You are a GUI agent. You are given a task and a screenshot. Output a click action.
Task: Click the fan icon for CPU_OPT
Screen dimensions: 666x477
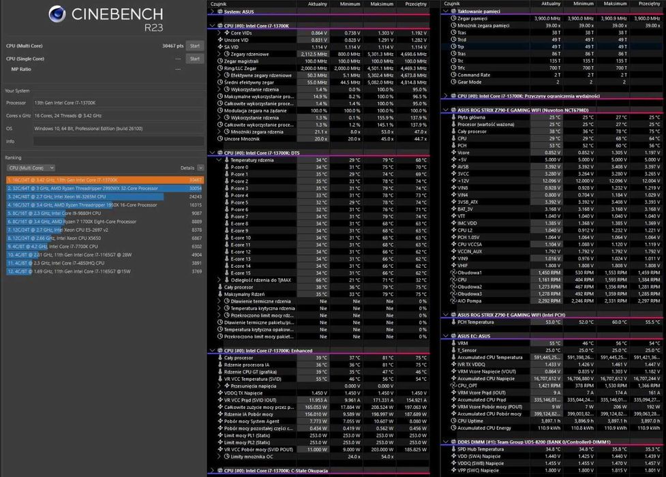tap(453, 386)
